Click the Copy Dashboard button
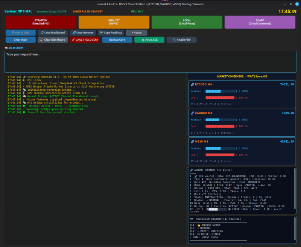The height and width of the screenshot is (247, 301). [x=53, y=33]
